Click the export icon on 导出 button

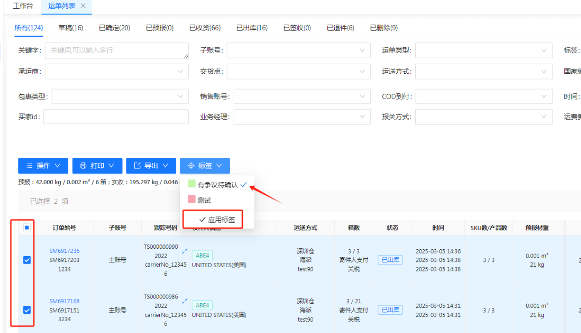pos(137,166)
